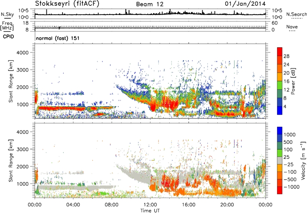The width and height of the screenshot is (307, 213).
Task: Click the "500" value on the velocity colorbar
Action: tap(289, 142)
